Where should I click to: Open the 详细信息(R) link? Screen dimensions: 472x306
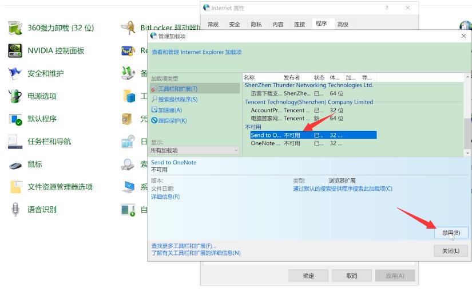[x=165, y=197]
